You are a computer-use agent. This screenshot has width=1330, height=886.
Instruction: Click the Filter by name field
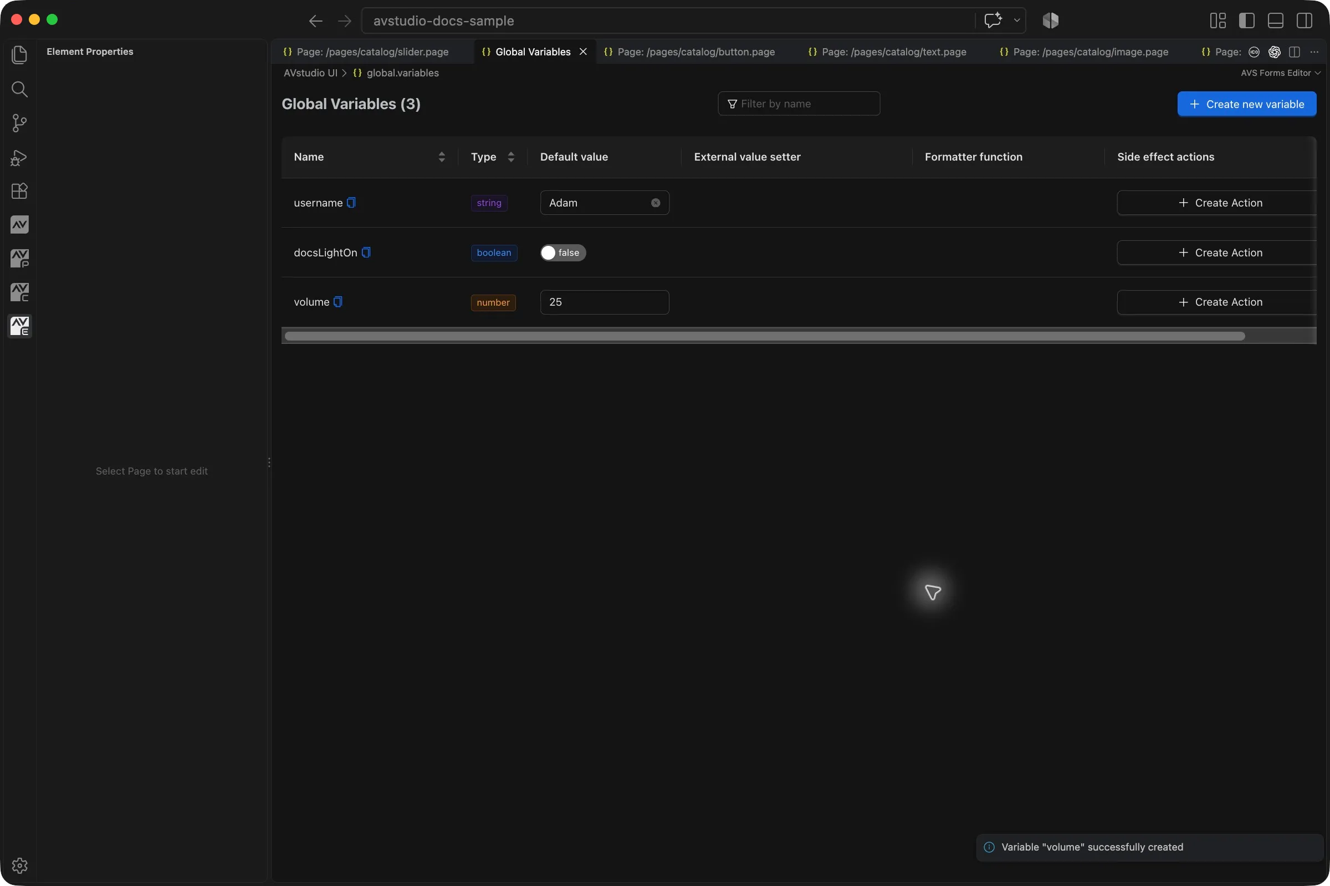799,104
